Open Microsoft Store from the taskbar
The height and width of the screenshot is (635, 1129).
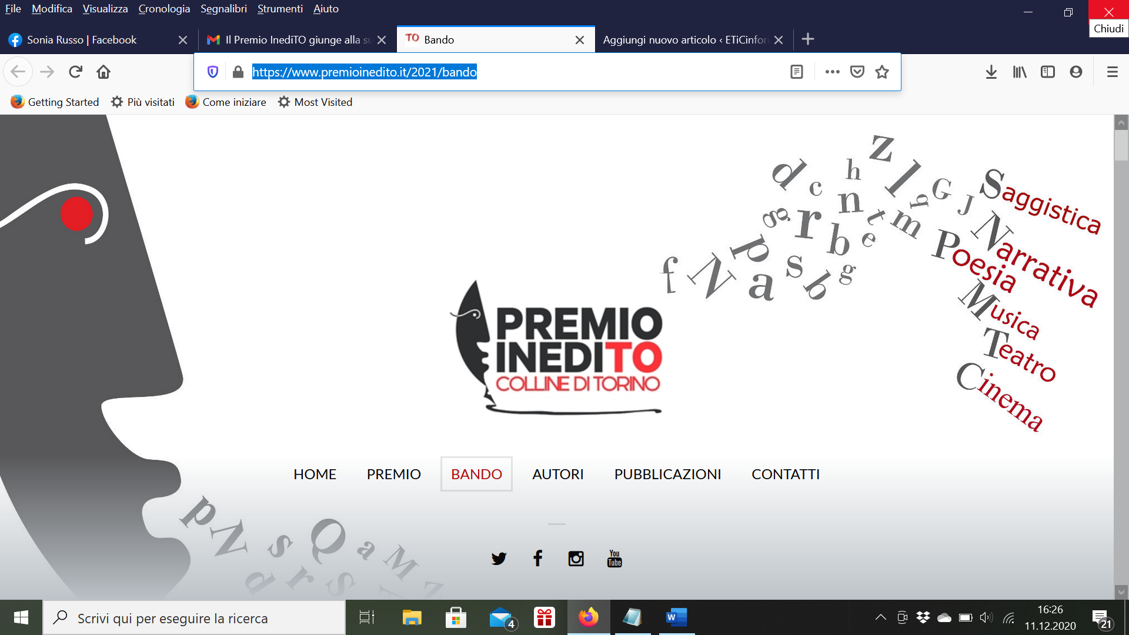(x=456, y=617)
